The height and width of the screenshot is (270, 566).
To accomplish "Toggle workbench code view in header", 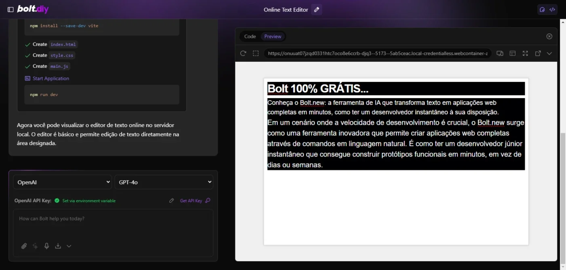I will (x=552, y=10).
